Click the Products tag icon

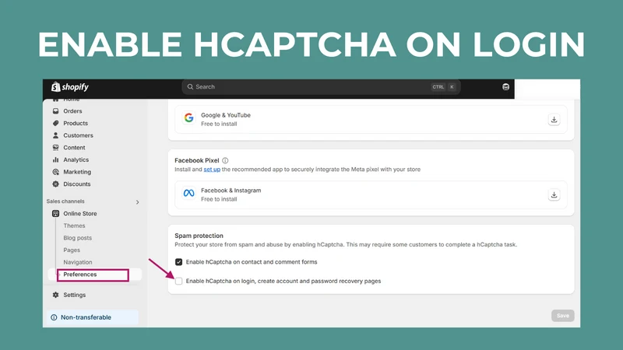click(x=55, y=123)
